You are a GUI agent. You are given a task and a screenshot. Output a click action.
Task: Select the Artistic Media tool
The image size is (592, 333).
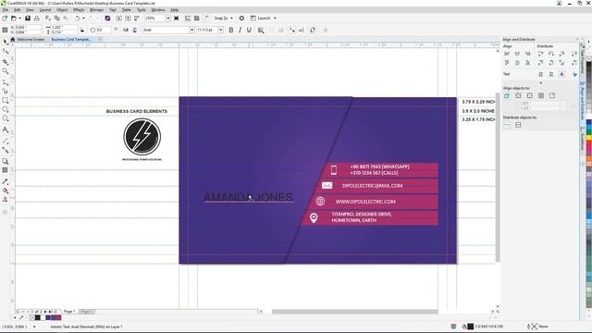[x=5, y=91]
